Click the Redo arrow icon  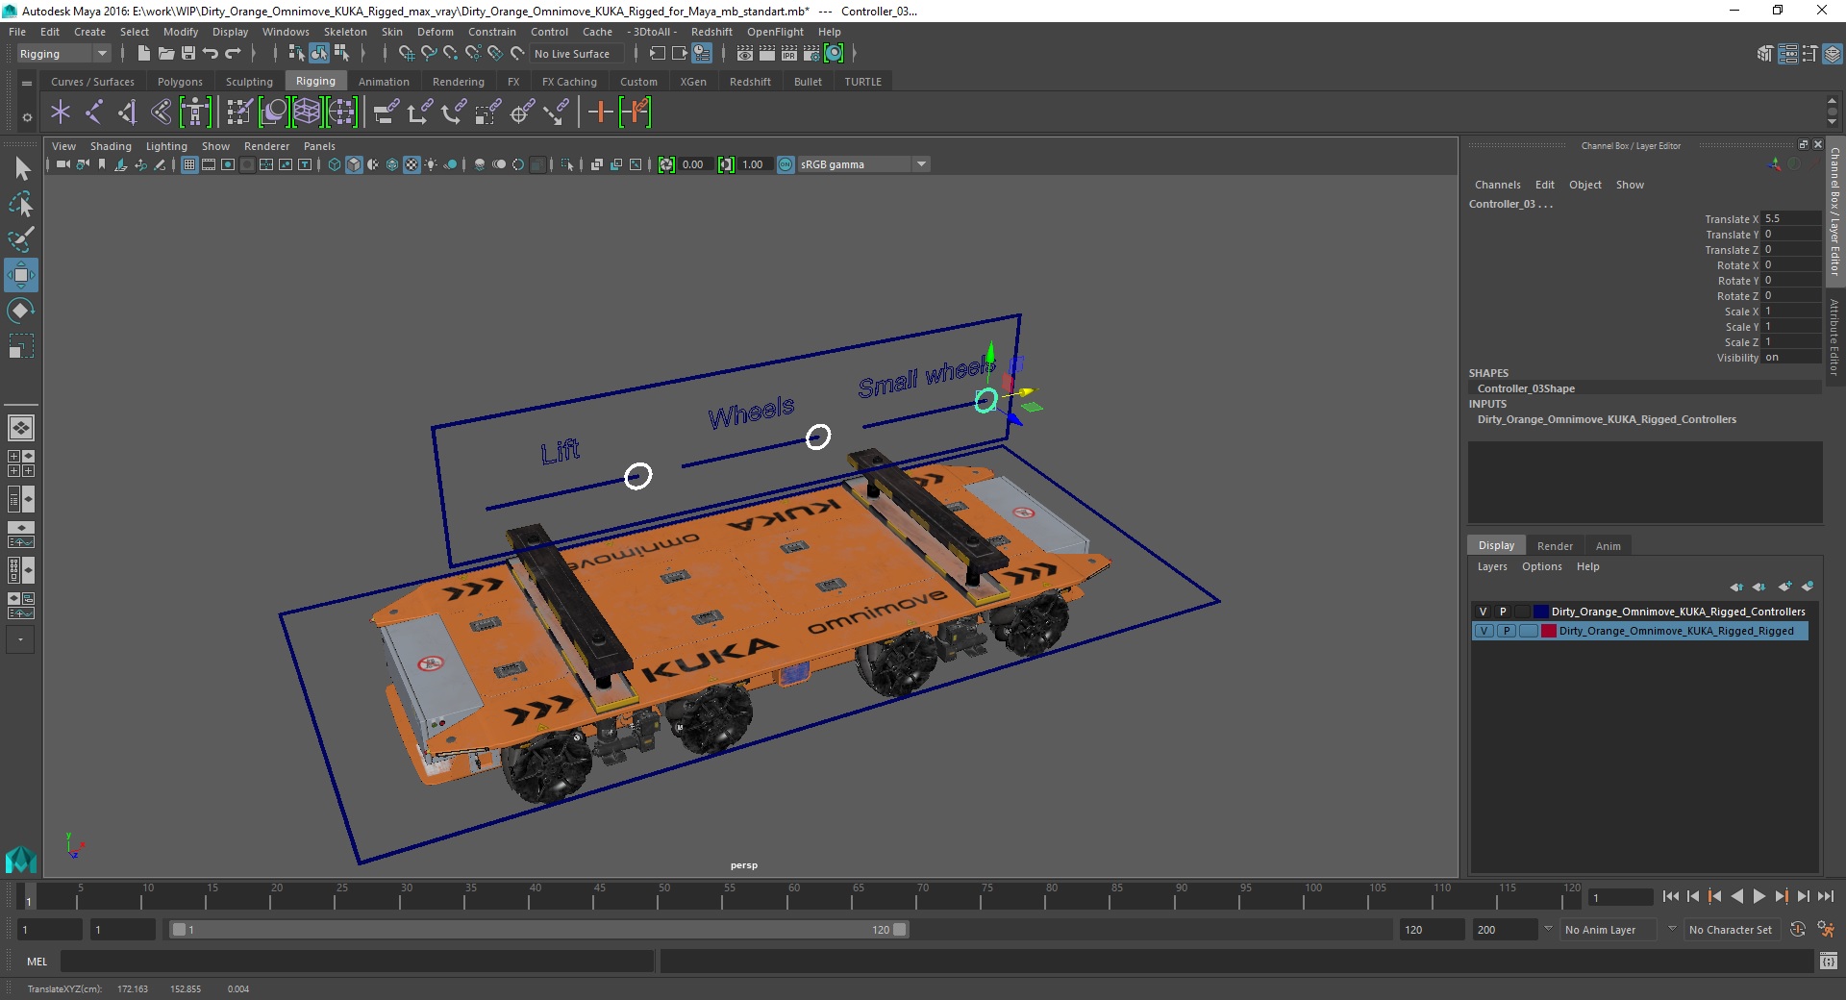click(x=233, y=54)
